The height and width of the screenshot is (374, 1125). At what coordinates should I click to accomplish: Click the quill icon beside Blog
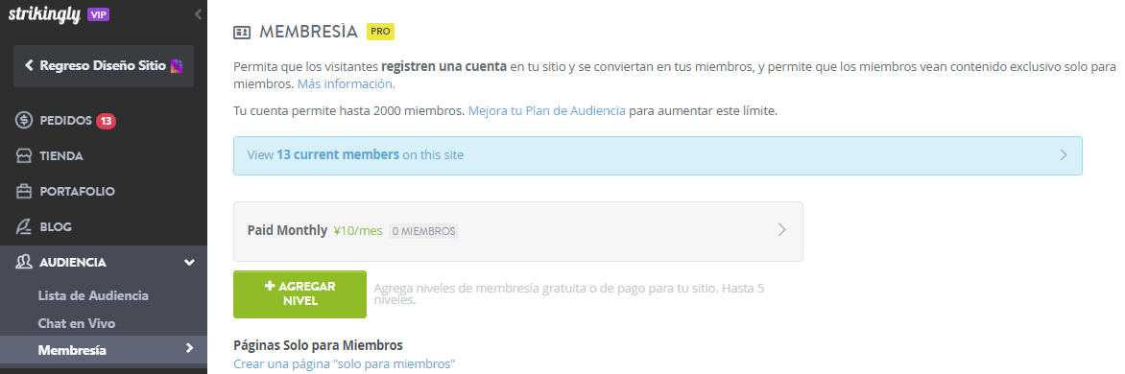click(24, 227)
